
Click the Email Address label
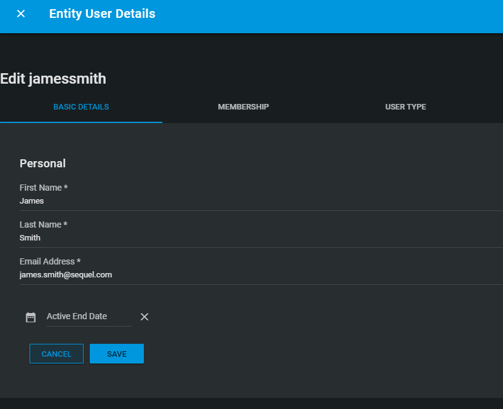(47, 261)
